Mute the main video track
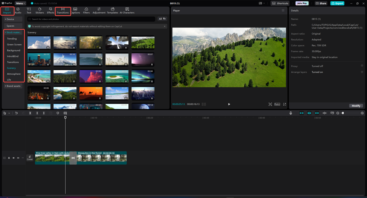This screenshot has height=198, width=367. coord(18,158)
